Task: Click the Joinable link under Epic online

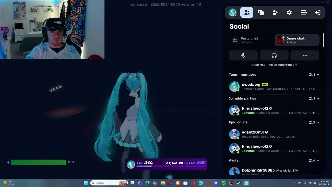Action: [248, 151]
